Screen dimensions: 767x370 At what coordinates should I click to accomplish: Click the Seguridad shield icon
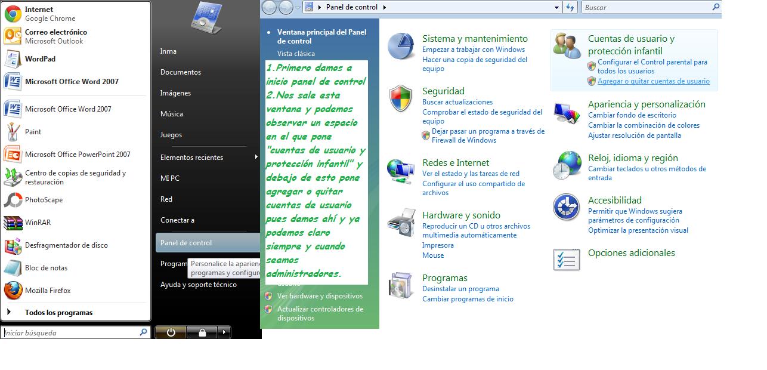click(401, 98)
